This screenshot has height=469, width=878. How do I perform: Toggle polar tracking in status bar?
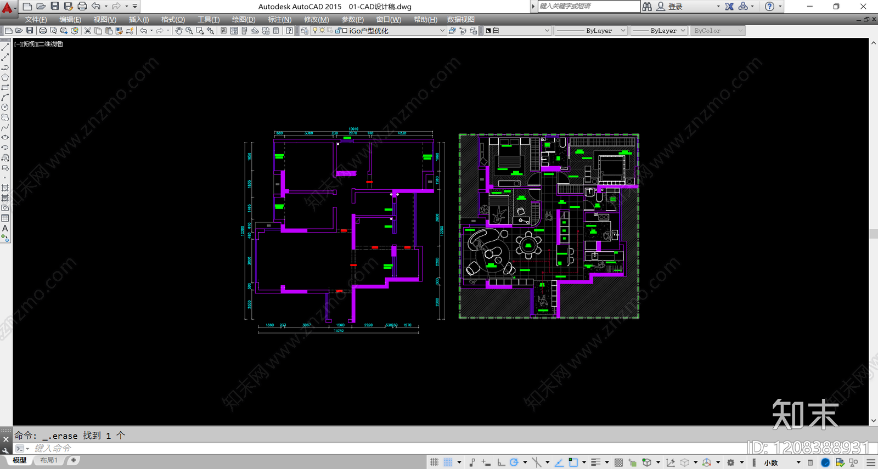pos(514,462)
